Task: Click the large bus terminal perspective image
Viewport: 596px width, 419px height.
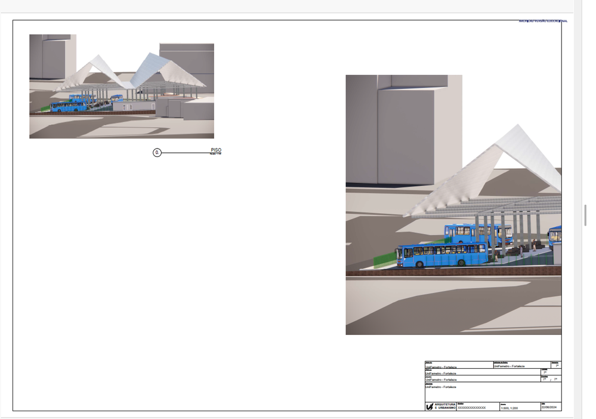Action: point(453,205)
